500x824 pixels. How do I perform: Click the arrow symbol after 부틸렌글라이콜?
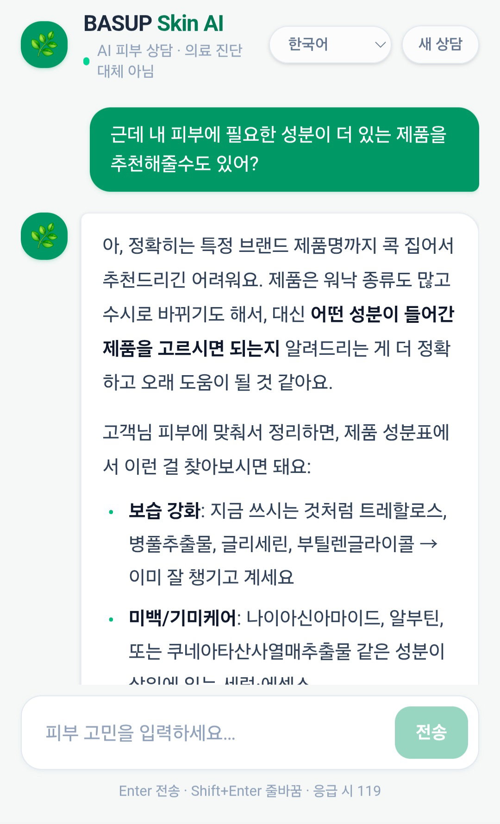(x=428, y=543)
